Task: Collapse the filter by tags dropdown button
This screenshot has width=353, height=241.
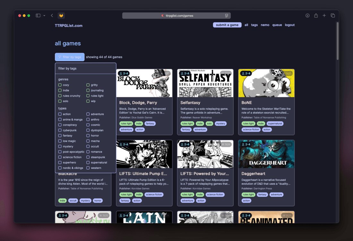Action: tap(70, 57)
